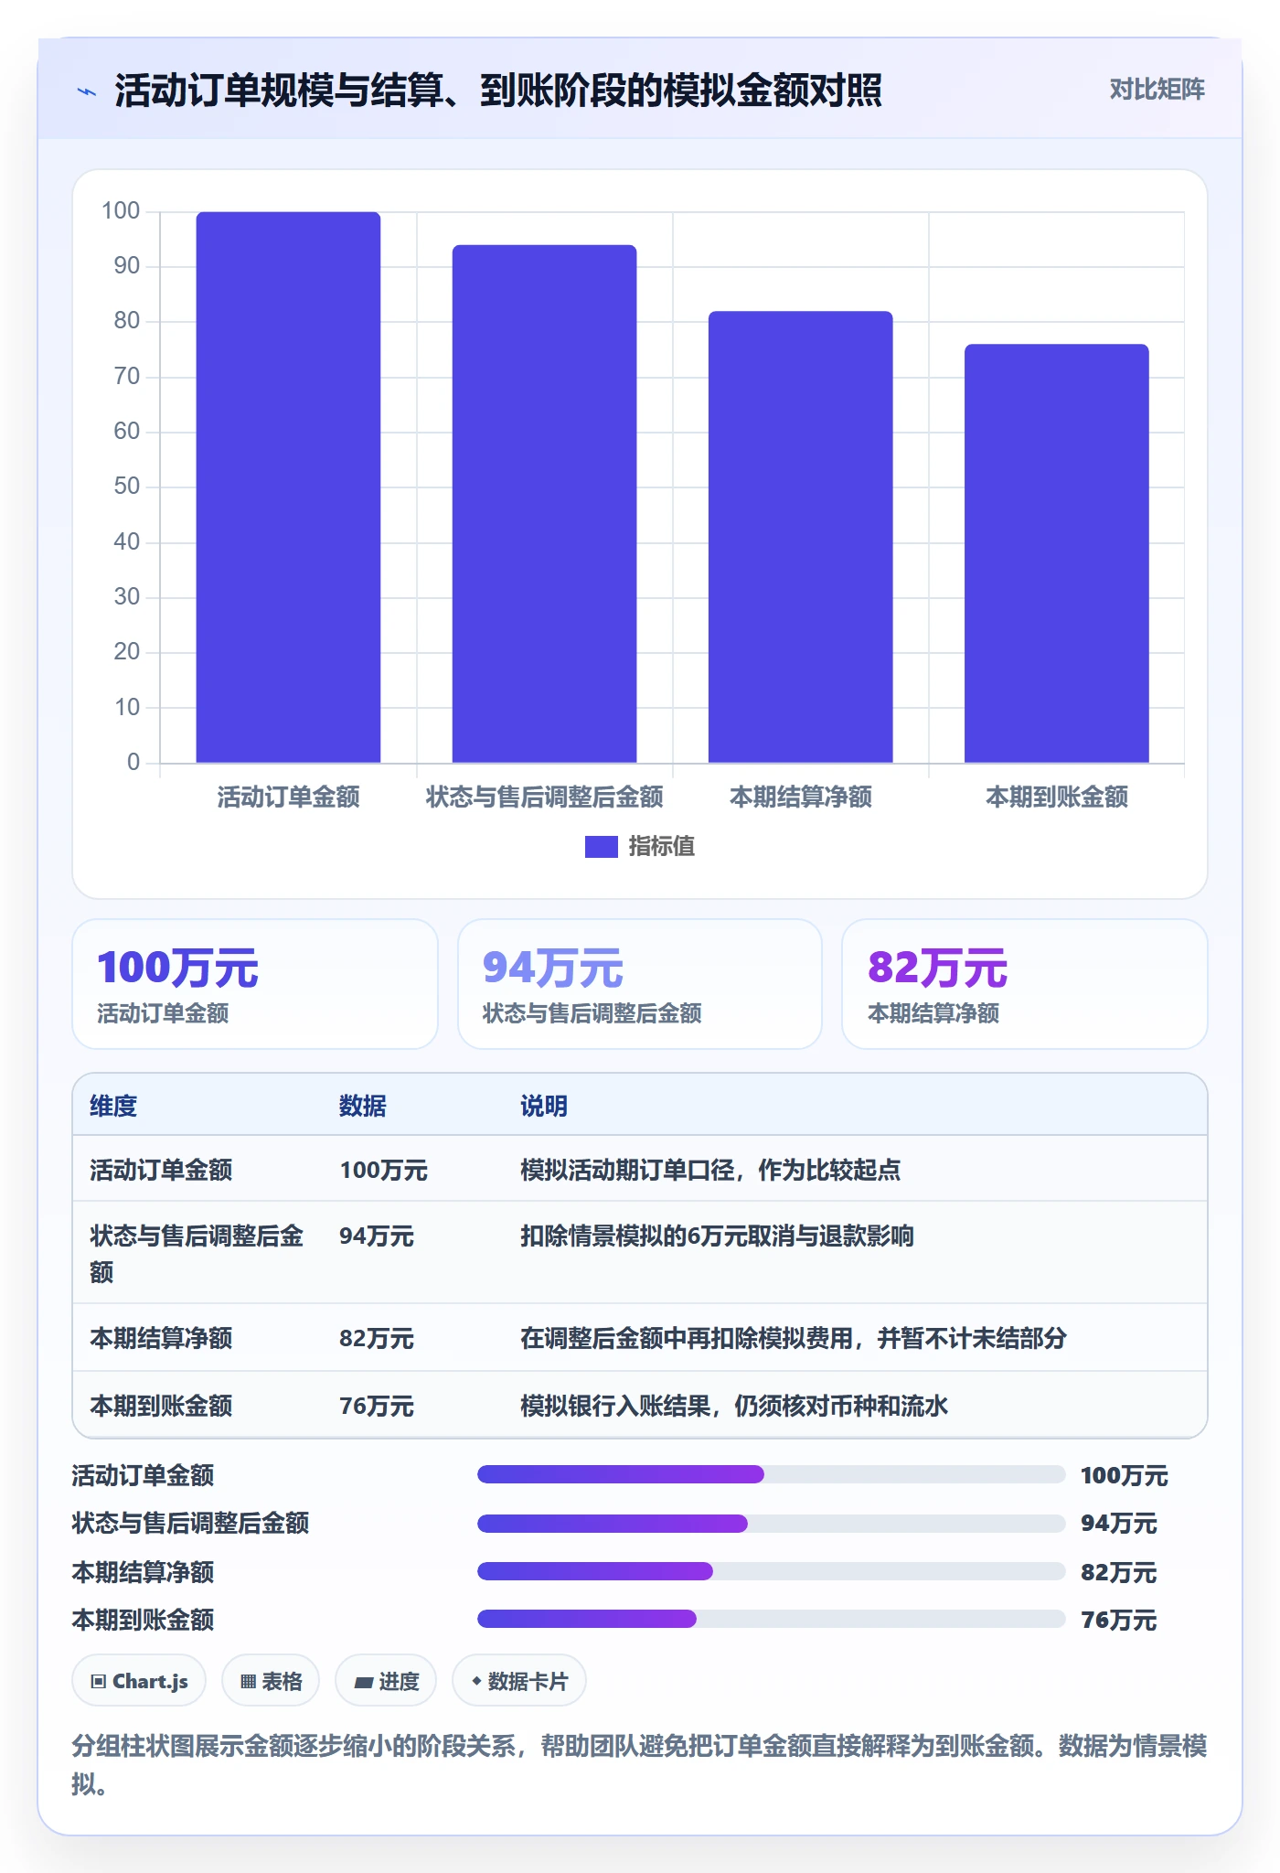Select the 本期到账金额 table row label
This screenshot has height=1873, width=1280.
point(161,1406)
